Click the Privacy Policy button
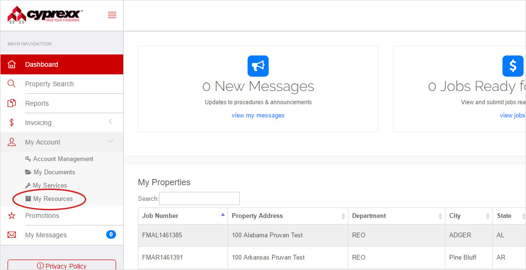The width and height of the screenshot is (526, 270). 62,266
